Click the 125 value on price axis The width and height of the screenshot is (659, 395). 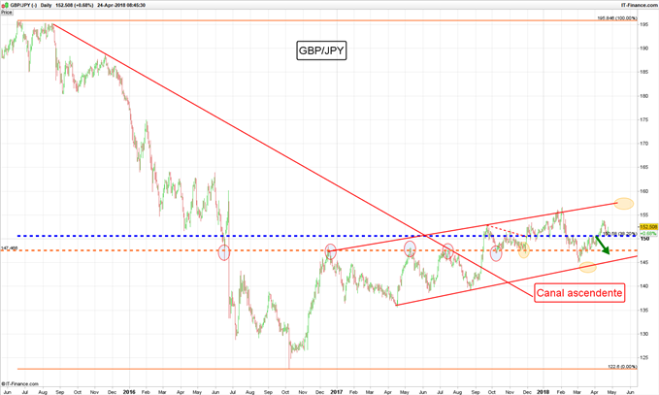(x=643, y=357)
